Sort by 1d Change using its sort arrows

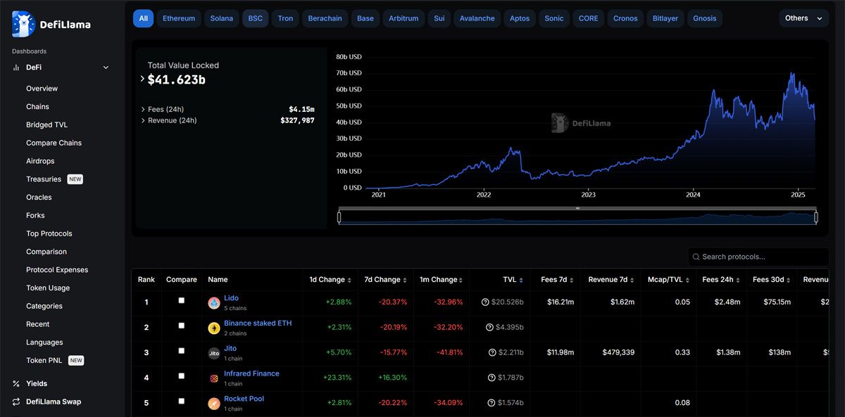point(349,280)
